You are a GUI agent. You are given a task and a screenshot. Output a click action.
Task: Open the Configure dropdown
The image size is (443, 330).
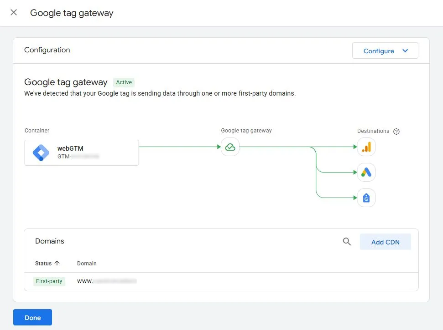pos(385,51)
